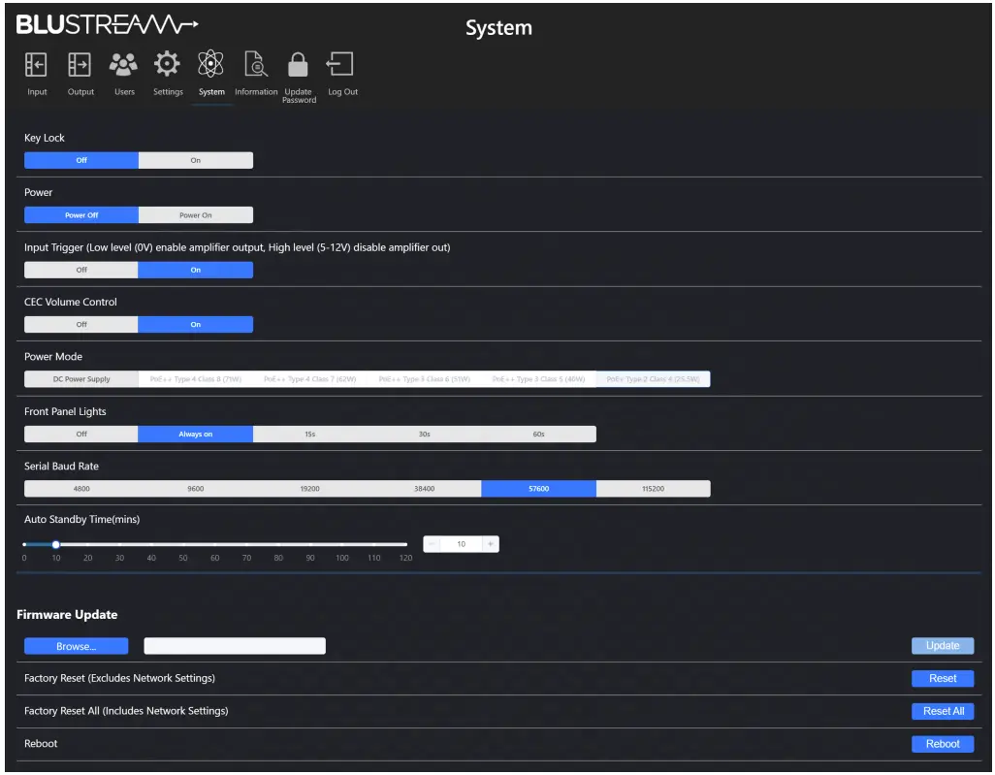This screenshot has width=995, height=775.
Task: Click the Auto Standby slider track at 120
Action: [405, 544]
